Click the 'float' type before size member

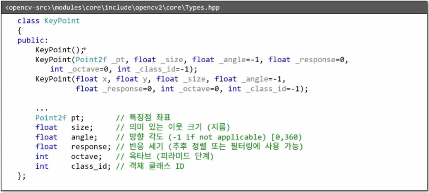pos(47,128)
